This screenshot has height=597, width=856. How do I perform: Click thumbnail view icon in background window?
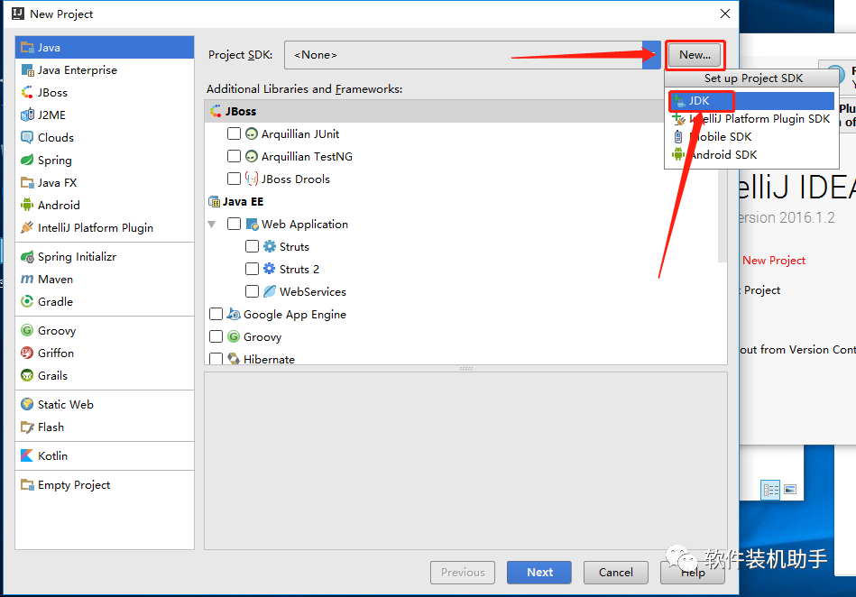pos(790,489)
